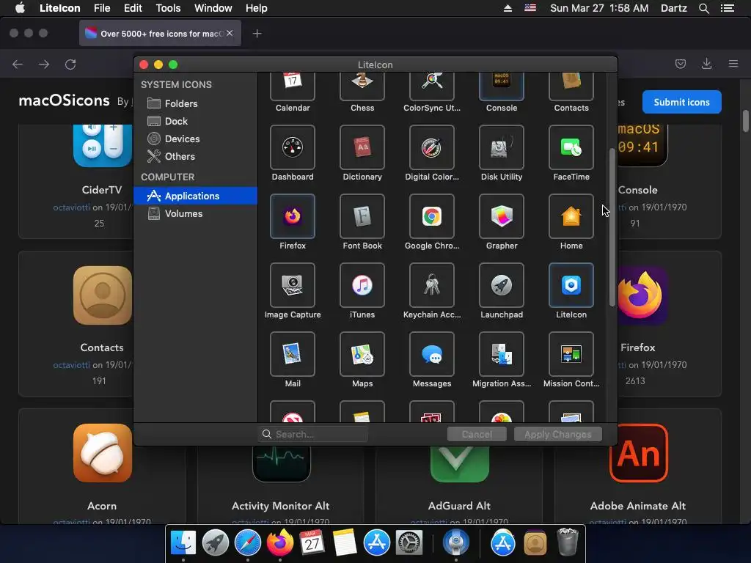Open the LiteIcon application menu

coord(60,8)
